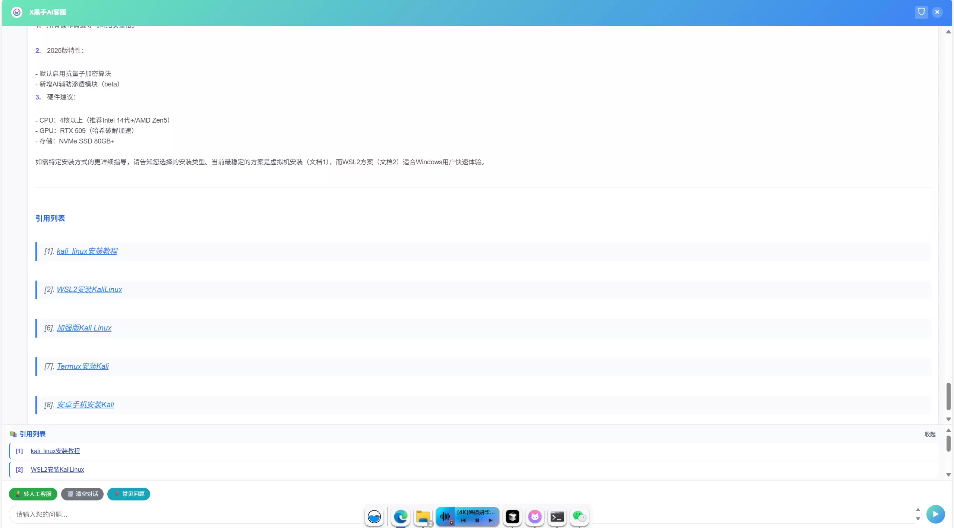
Task: Click the down arrow of reference panel scrollbar
Action: pyautogui.click(x=948, y=475)
